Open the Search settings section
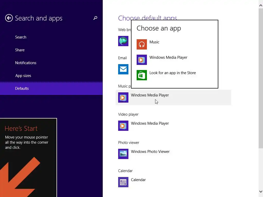The height and width of the screenshot is (197, 263). pyautogui.click(x=21, y=37)
